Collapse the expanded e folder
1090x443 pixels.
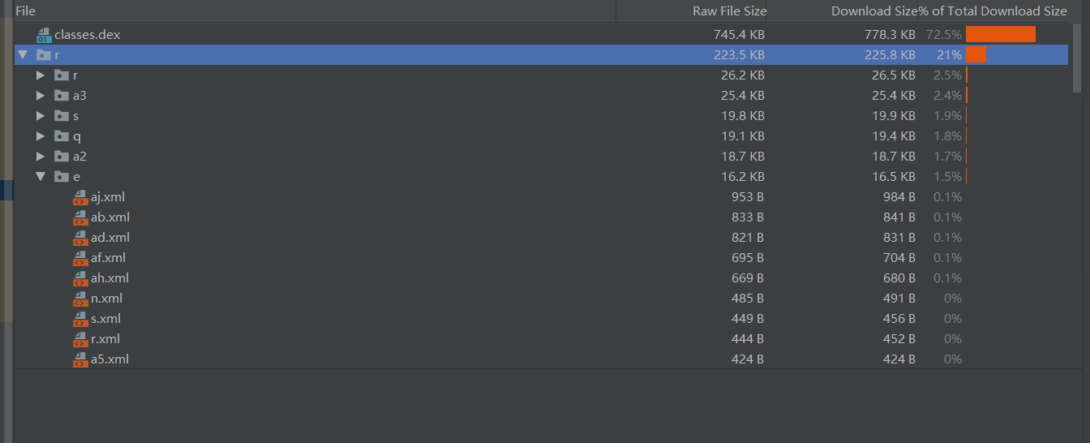click(41, 177)
